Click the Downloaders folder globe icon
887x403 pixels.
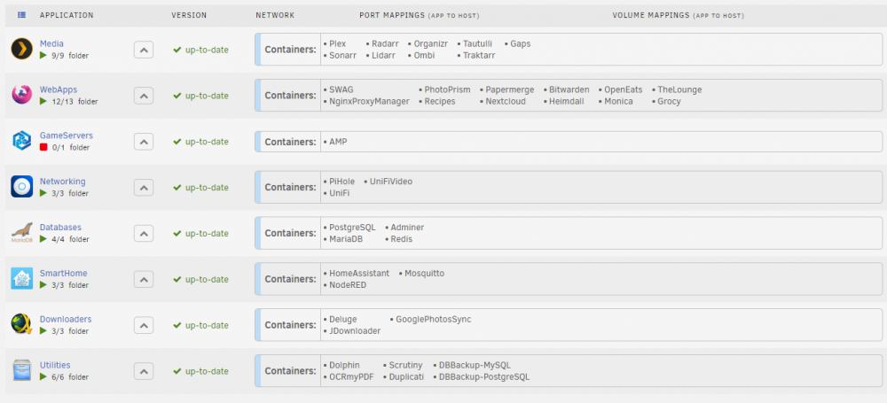21,324
